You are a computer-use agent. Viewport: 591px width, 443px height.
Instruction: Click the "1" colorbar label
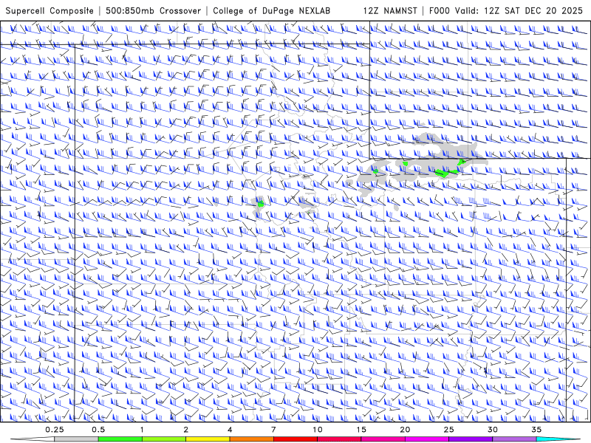pos(142,430)
